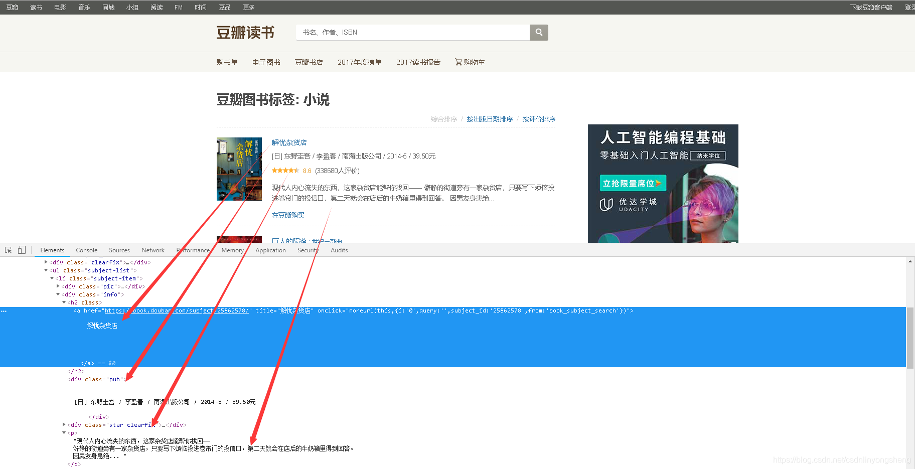
Task: Click 阅读 in the top bar
Action: (x=157, y=7)
